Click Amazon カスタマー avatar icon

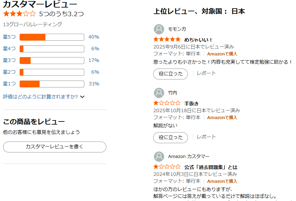159,157
